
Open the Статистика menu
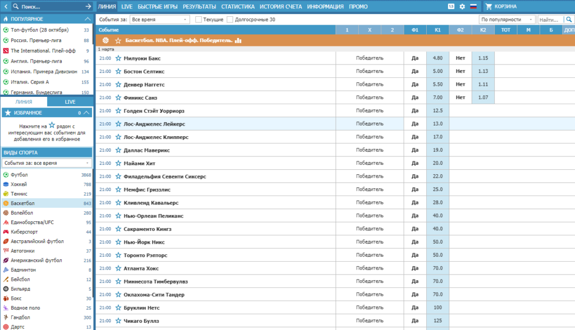(x=238, y=6)
